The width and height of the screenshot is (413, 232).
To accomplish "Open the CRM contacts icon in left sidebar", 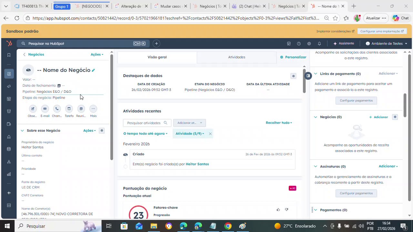I will [9, 74].
